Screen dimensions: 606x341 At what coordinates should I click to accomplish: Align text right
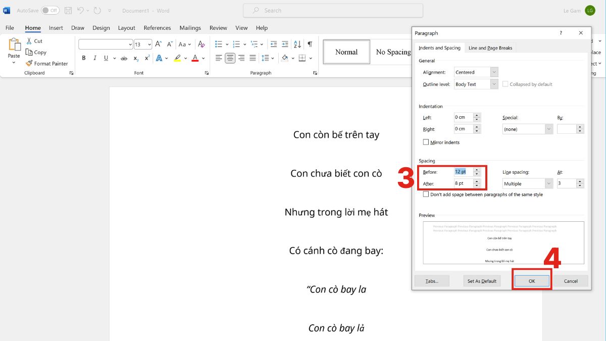pyautogui.click(x=241, y=58)
